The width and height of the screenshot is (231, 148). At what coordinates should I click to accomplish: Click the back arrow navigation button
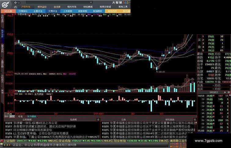tap(16, 3)
